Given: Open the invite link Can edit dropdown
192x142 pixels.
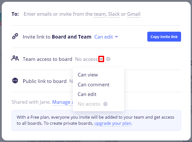Looking at the screenshot, I should pos(106,37).
